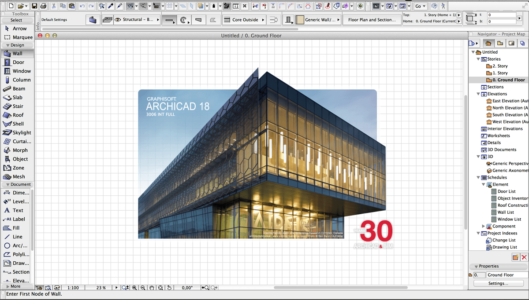The image size is (529, 300).
Task: Select the Window tool
Action: [x=17, y=71]
